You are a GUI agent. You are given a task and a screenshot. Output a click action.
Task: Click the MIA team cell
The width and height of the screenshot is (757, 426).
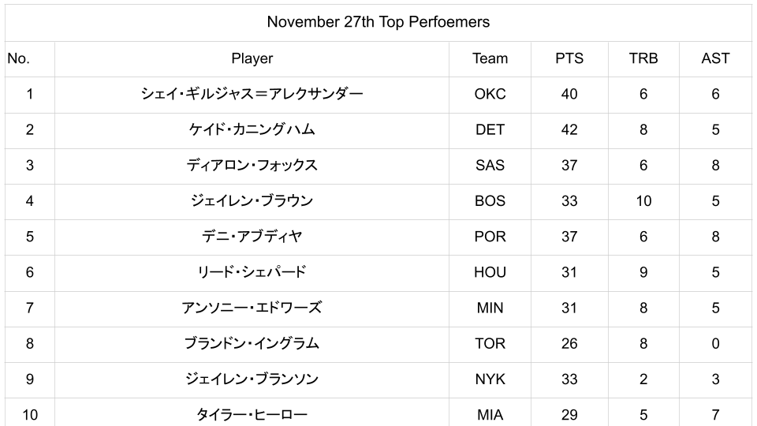[490, 414]
